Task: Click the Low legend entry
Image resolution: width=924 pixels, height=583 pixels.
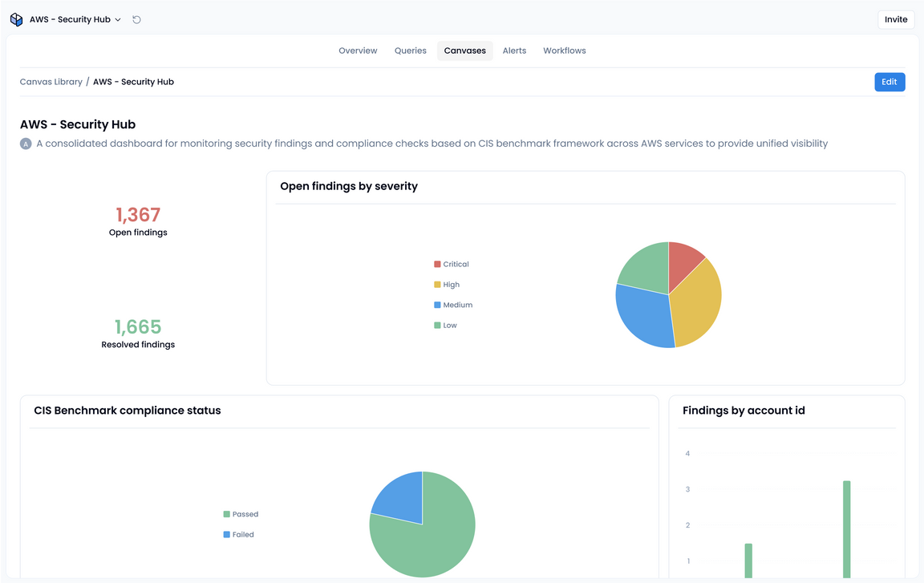Action: tap(445, 325)
